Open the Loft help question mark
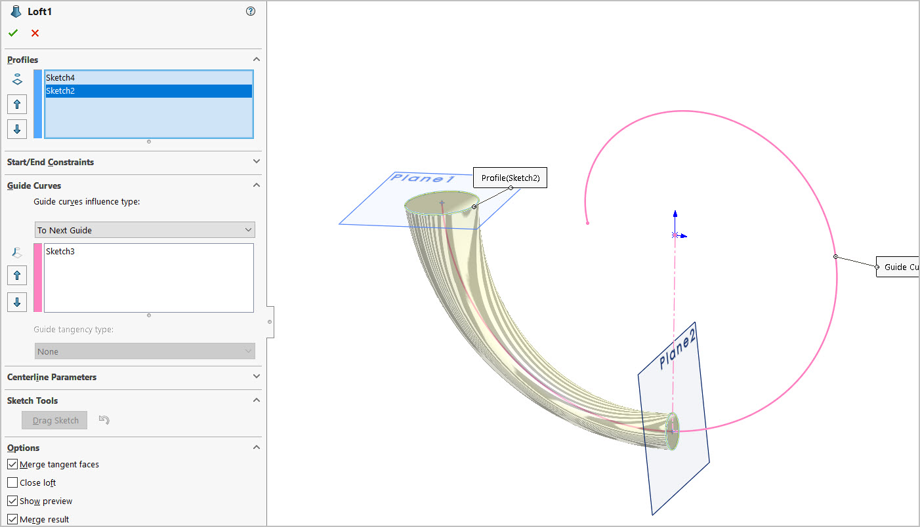 [250, 11]
